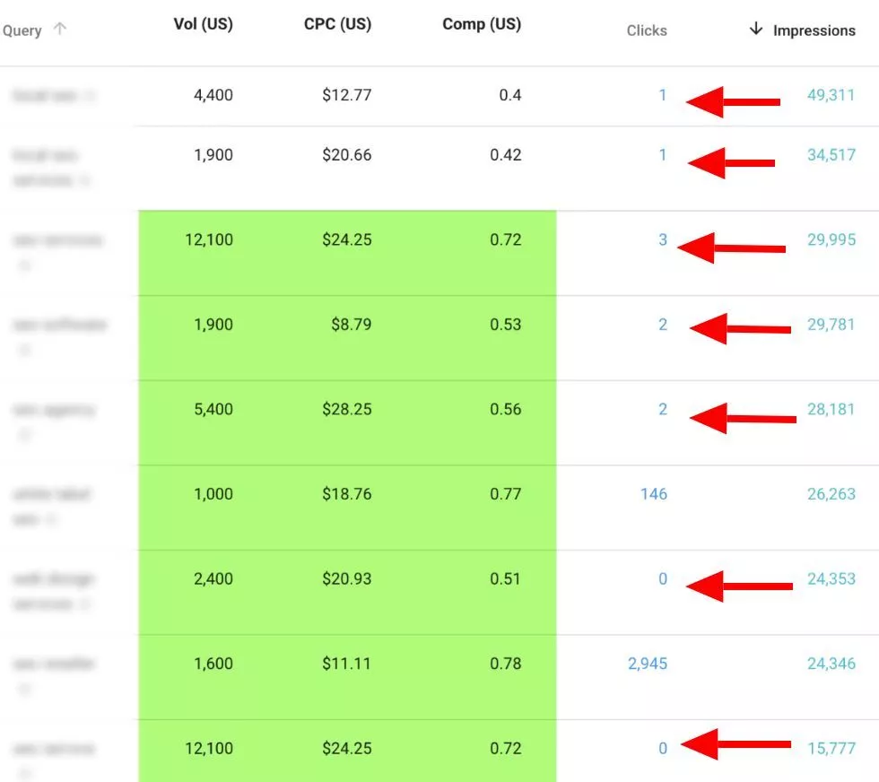The image size is (879, 782).
Task: Sort the table by the CPC (US) column
Action: pyautogui.click(x=337, y=24)
